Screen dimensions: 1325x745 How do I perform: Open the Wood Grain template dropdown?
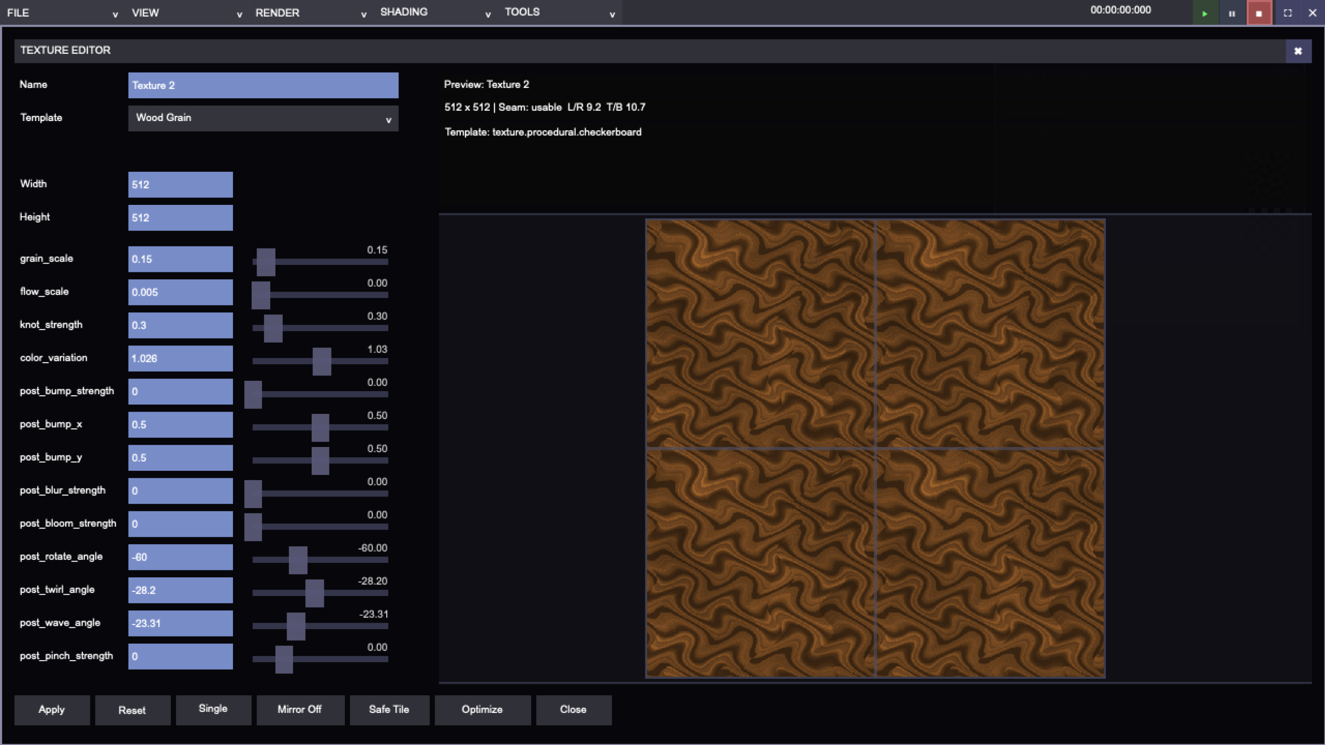tap(263, 118)
